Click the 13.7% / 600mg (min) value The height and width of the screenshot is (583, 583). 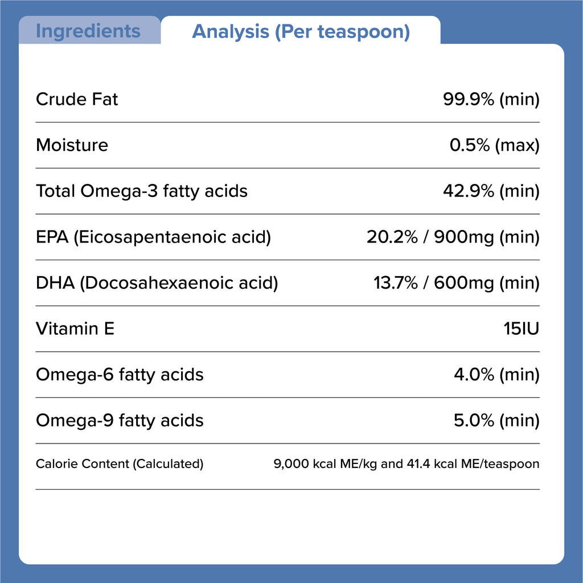click(x=456, y=282)
